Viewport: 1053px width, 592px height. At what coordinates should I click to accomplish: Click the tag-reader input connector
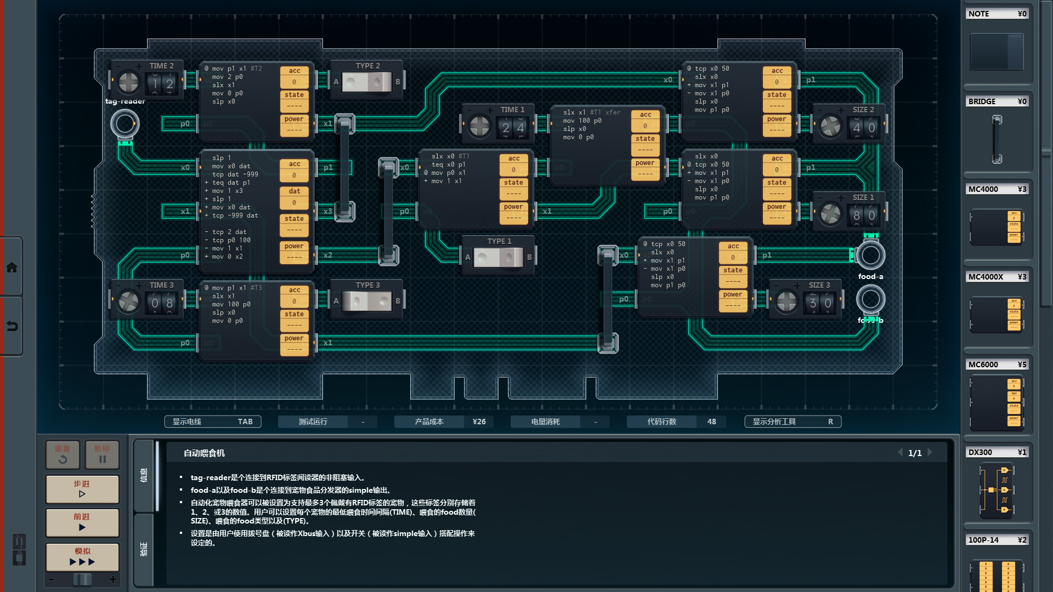pyautogui.click(x=124, y=124)
